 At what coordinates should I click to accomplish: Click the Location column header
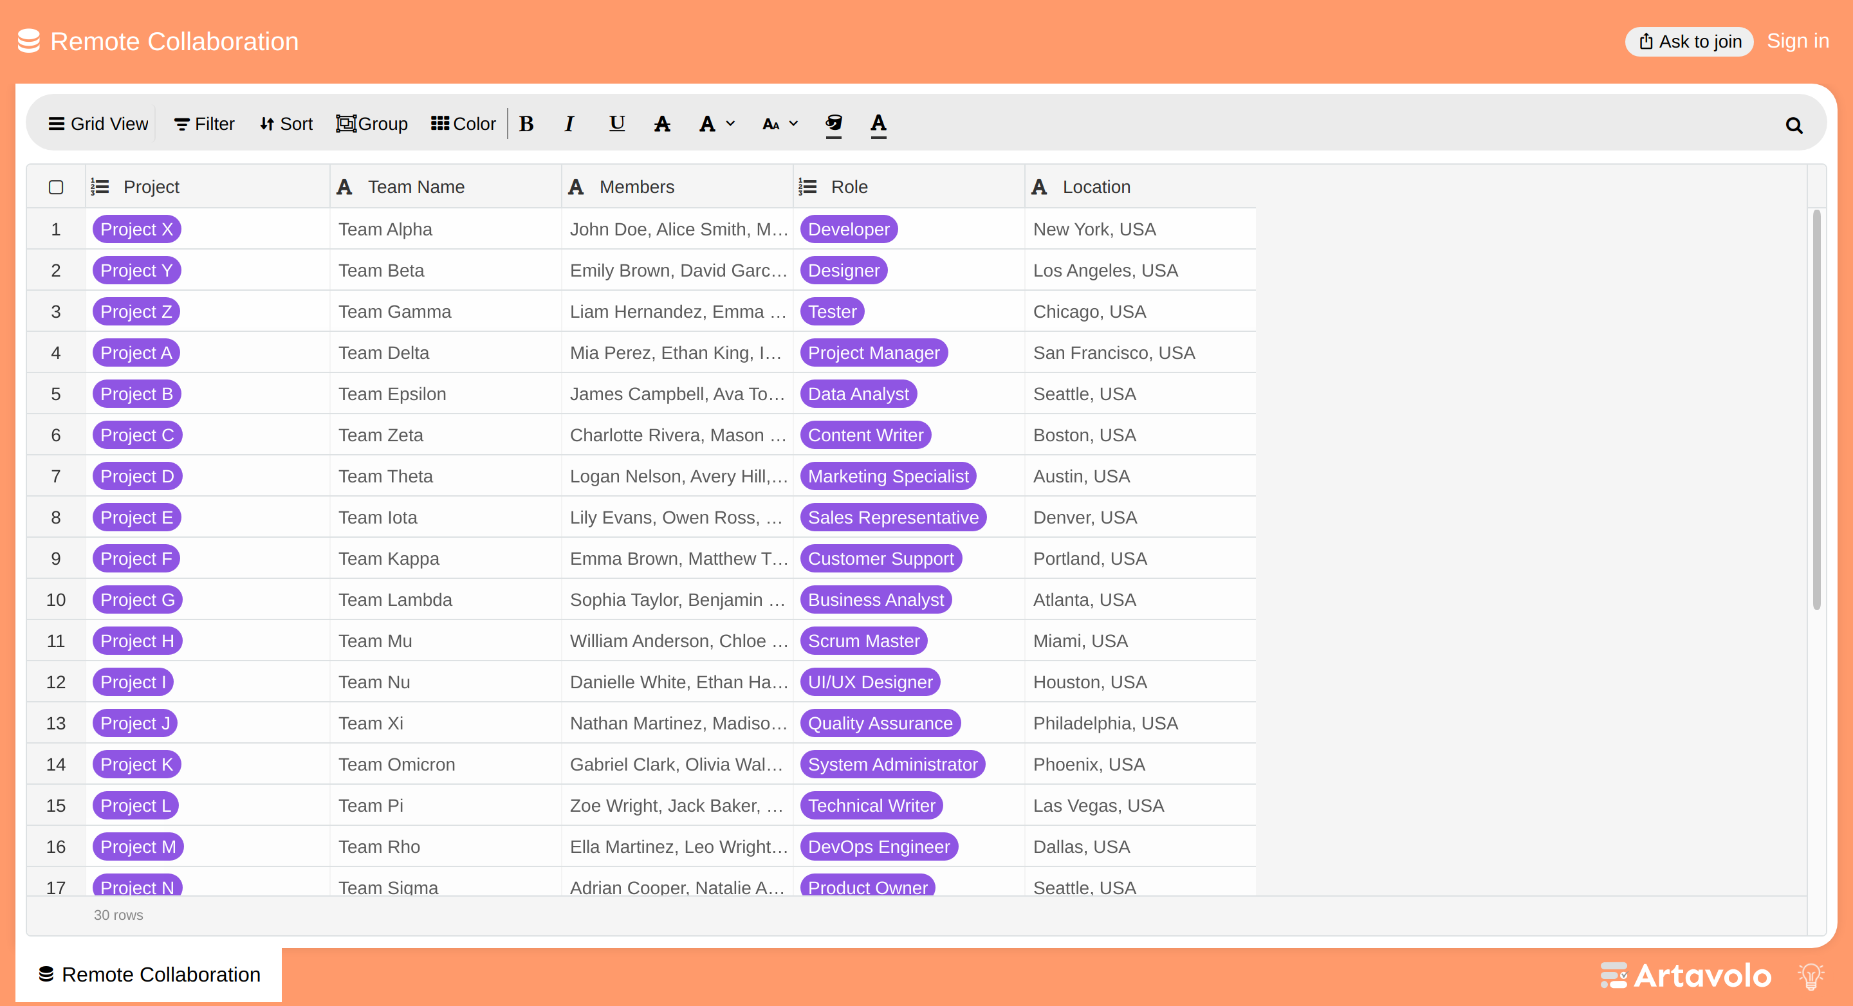pyautogui.click(x=1140, y=187)
